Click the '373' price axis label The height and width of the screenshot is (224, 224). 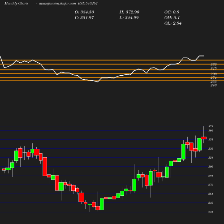[211, 126]
